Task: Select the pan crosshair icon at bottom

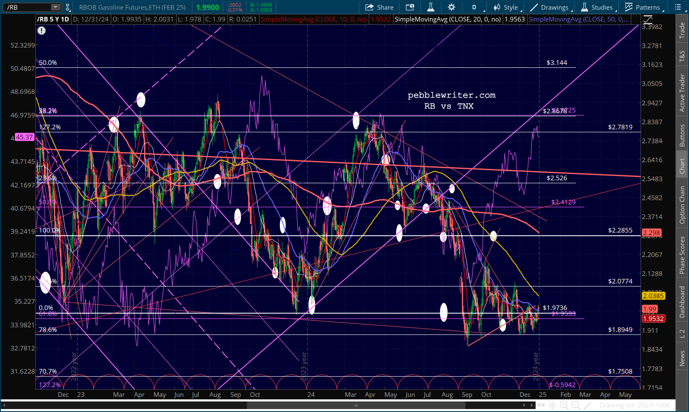Action: [x=552, y=405]
